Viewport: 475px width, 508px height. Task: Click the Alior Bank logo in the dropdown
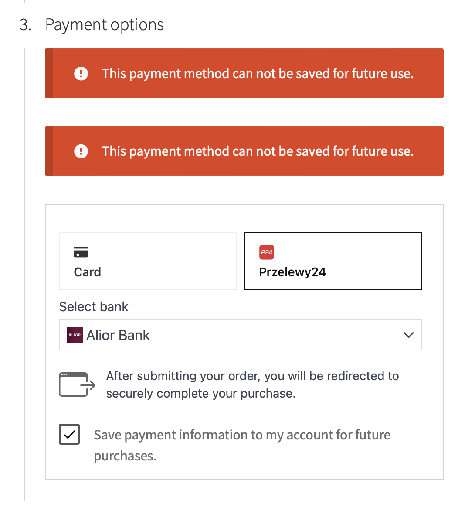75,335
